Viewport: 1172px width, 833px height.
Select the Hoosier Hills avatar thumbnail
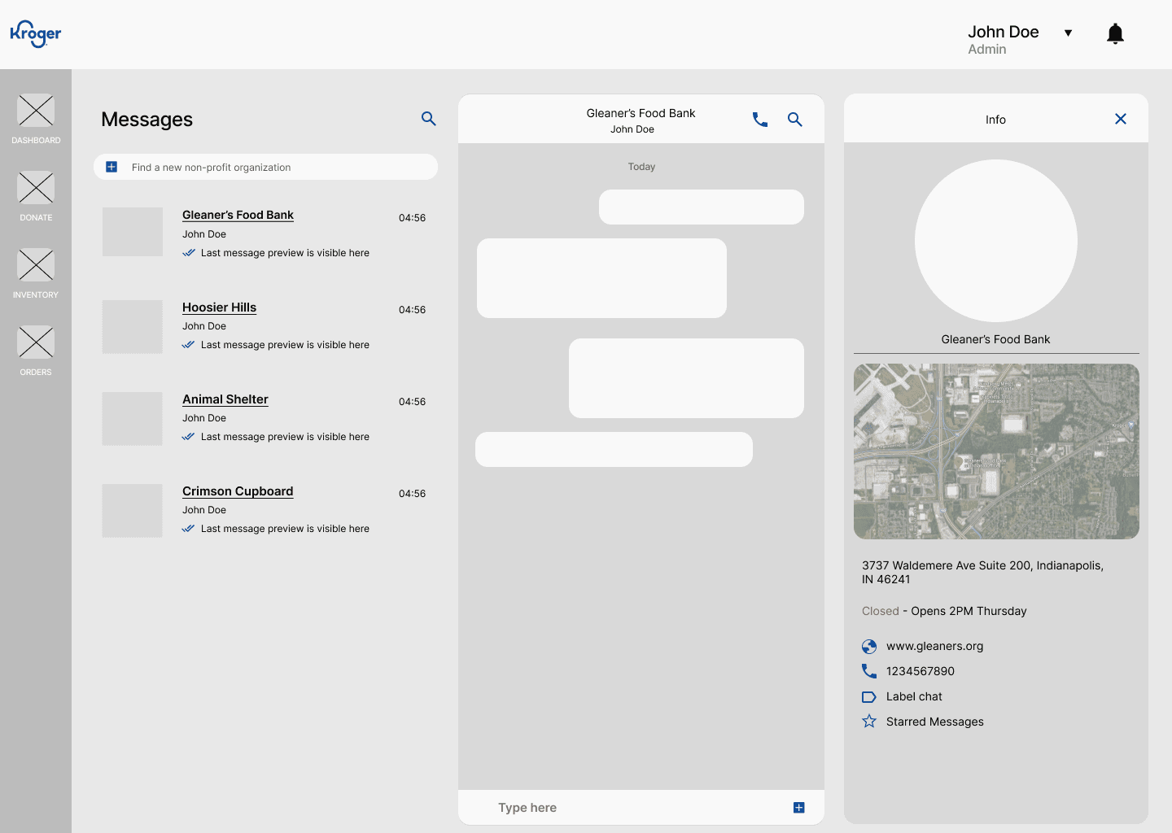[x=133, y=327]
